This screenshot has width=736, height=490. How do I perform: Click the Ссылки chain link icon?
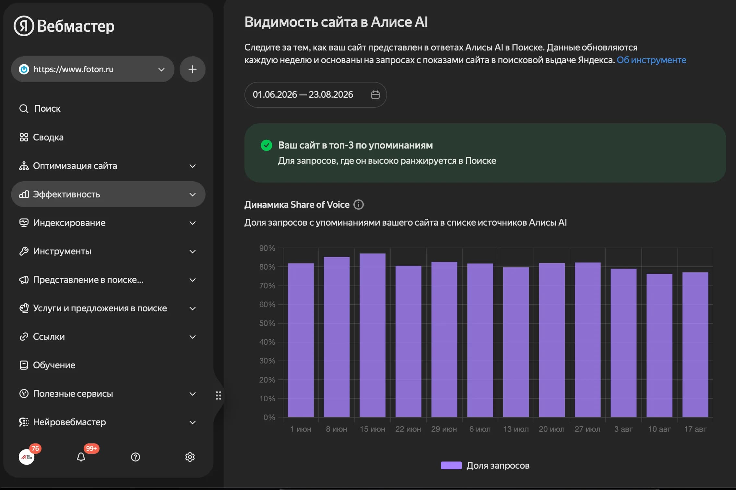[x=24, y=337]
